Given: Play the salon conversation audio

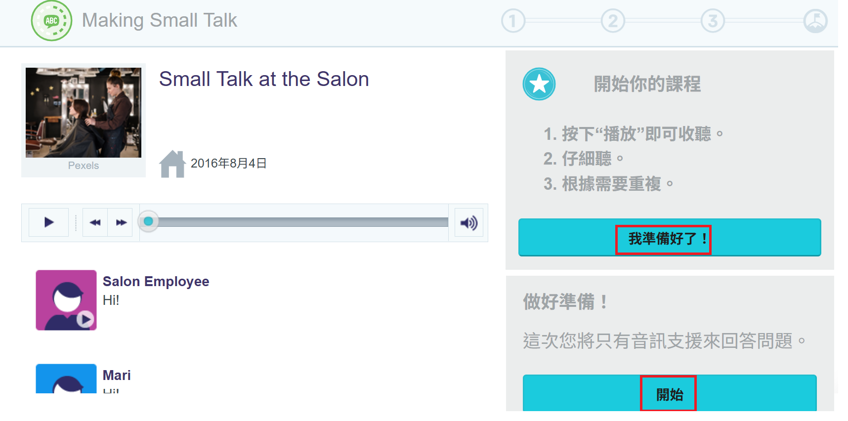Looking at the screenshot, I should coord(48,222).
